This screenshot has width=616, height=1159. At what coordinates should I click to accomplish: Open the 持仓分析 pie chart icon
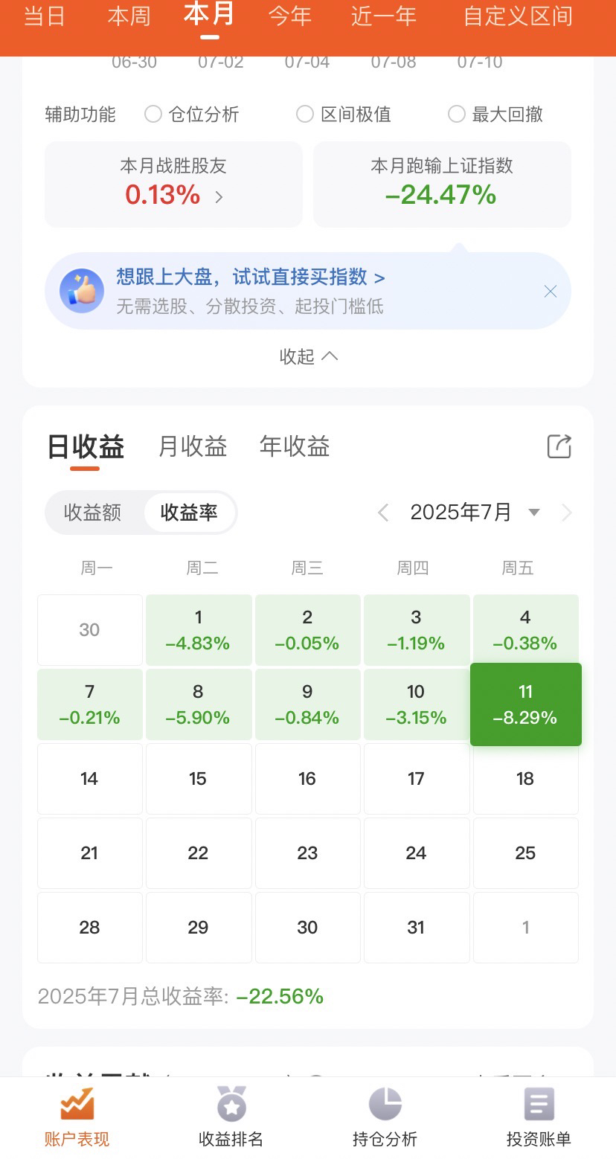click(x=385, y=1105)
